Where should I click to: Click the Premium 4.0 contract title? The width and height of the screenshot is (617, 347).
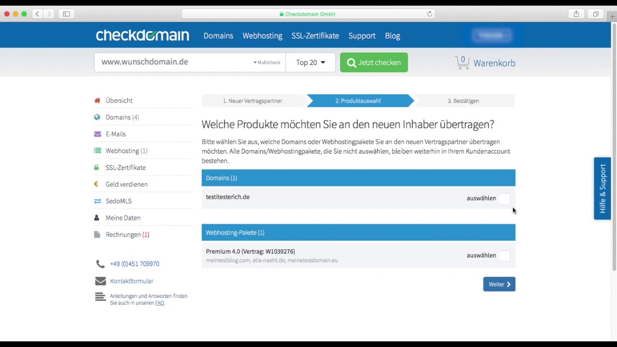point(250,252)
